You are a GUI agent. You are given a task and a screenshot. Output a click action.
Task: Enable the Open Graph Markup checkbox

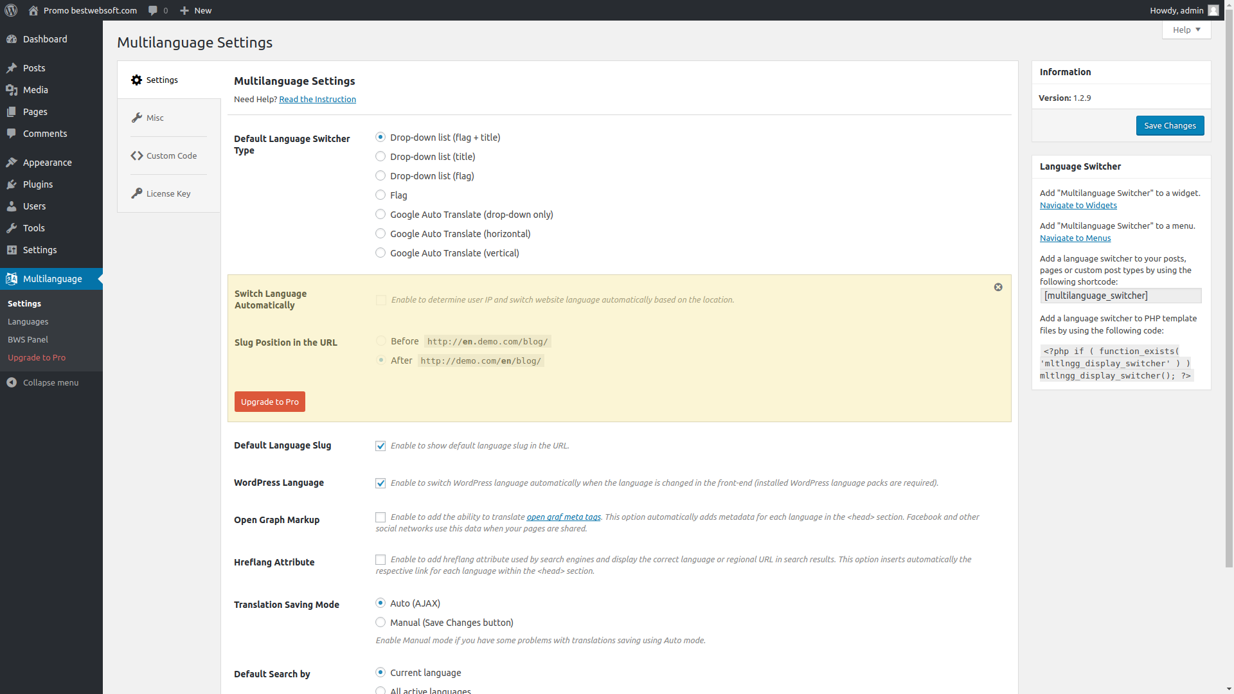[380, 517]
